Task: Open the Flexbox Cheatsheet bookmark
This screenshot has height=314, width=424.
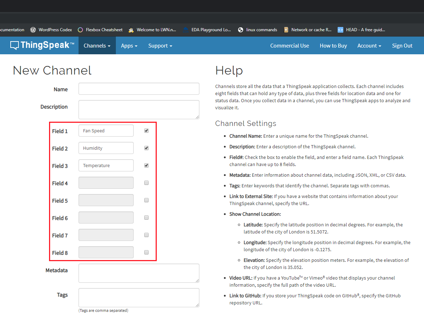Action: coord(100,30)
